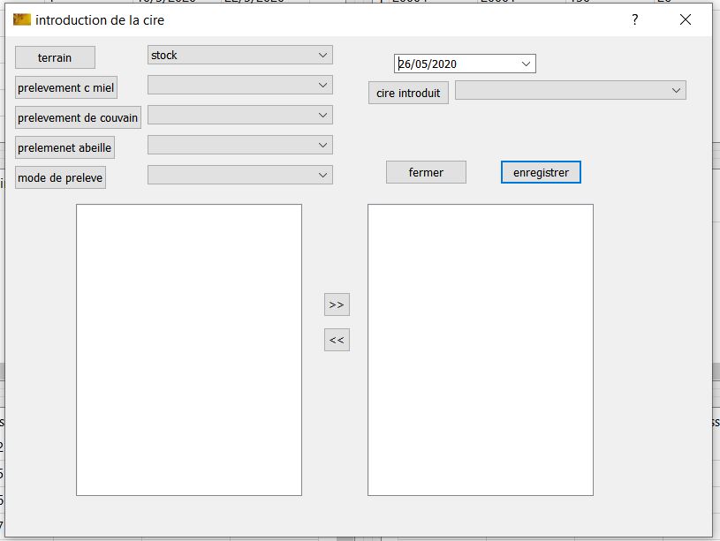Close the introduction de la cire dialog
Screen dimensions: 720x541
point(686,20)
